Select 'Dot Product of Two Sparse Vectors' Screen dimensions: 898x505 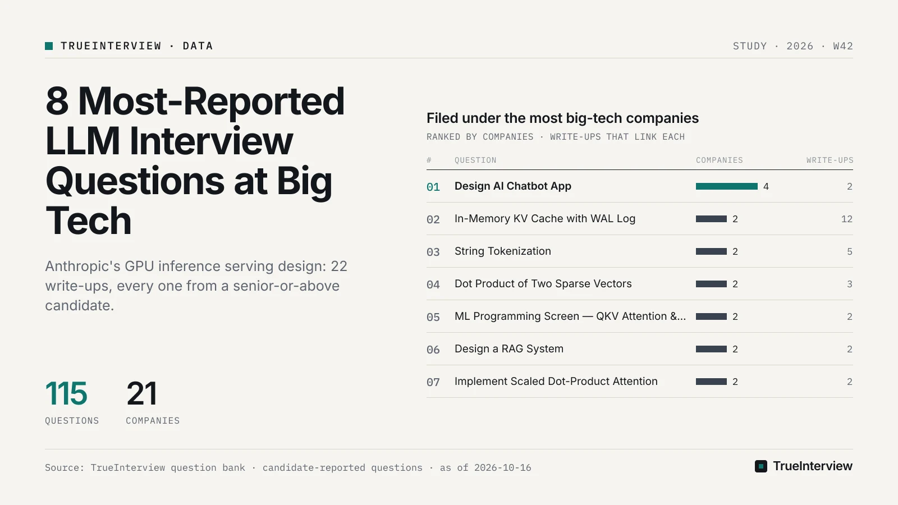pyautogui.click(x=543, y=284)
